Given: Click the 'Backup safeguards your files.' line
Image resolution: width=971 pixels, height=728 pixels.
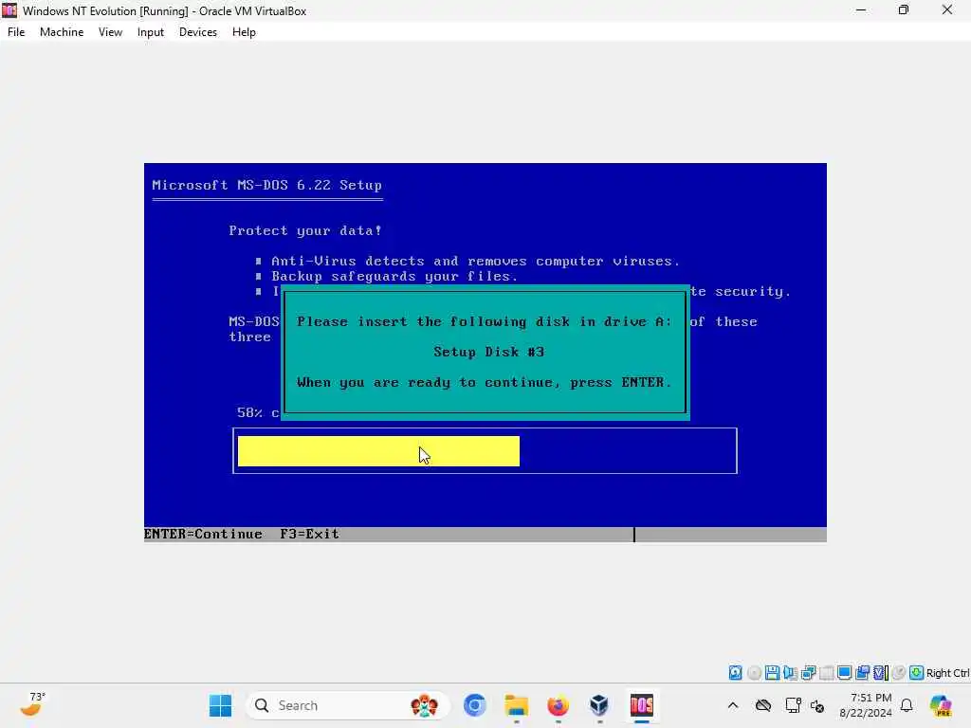Looking at the screenshot, I should pyautogui.click(x=394, y=276).
